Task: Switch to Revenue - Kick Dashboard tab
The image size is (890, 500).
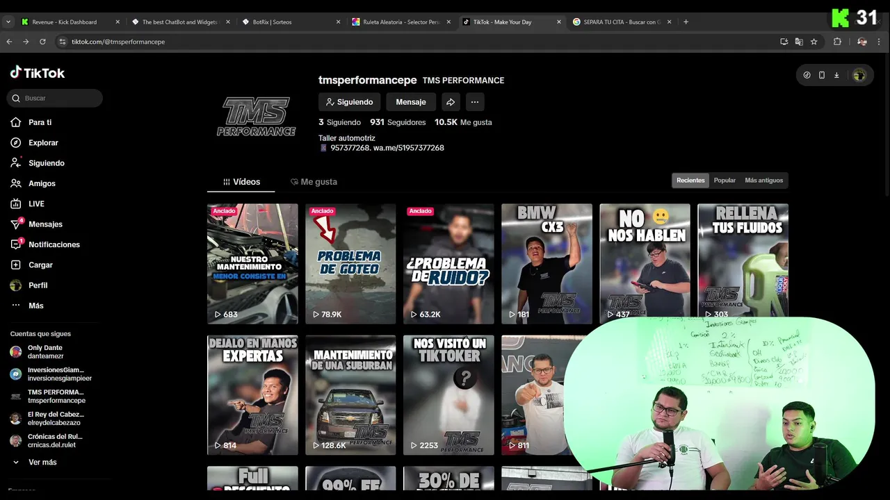Action: click(x=70, y=22)
